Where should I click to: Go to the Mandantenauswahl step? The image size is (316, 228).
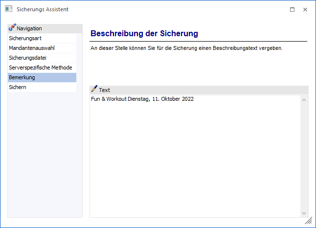[31, 48]
